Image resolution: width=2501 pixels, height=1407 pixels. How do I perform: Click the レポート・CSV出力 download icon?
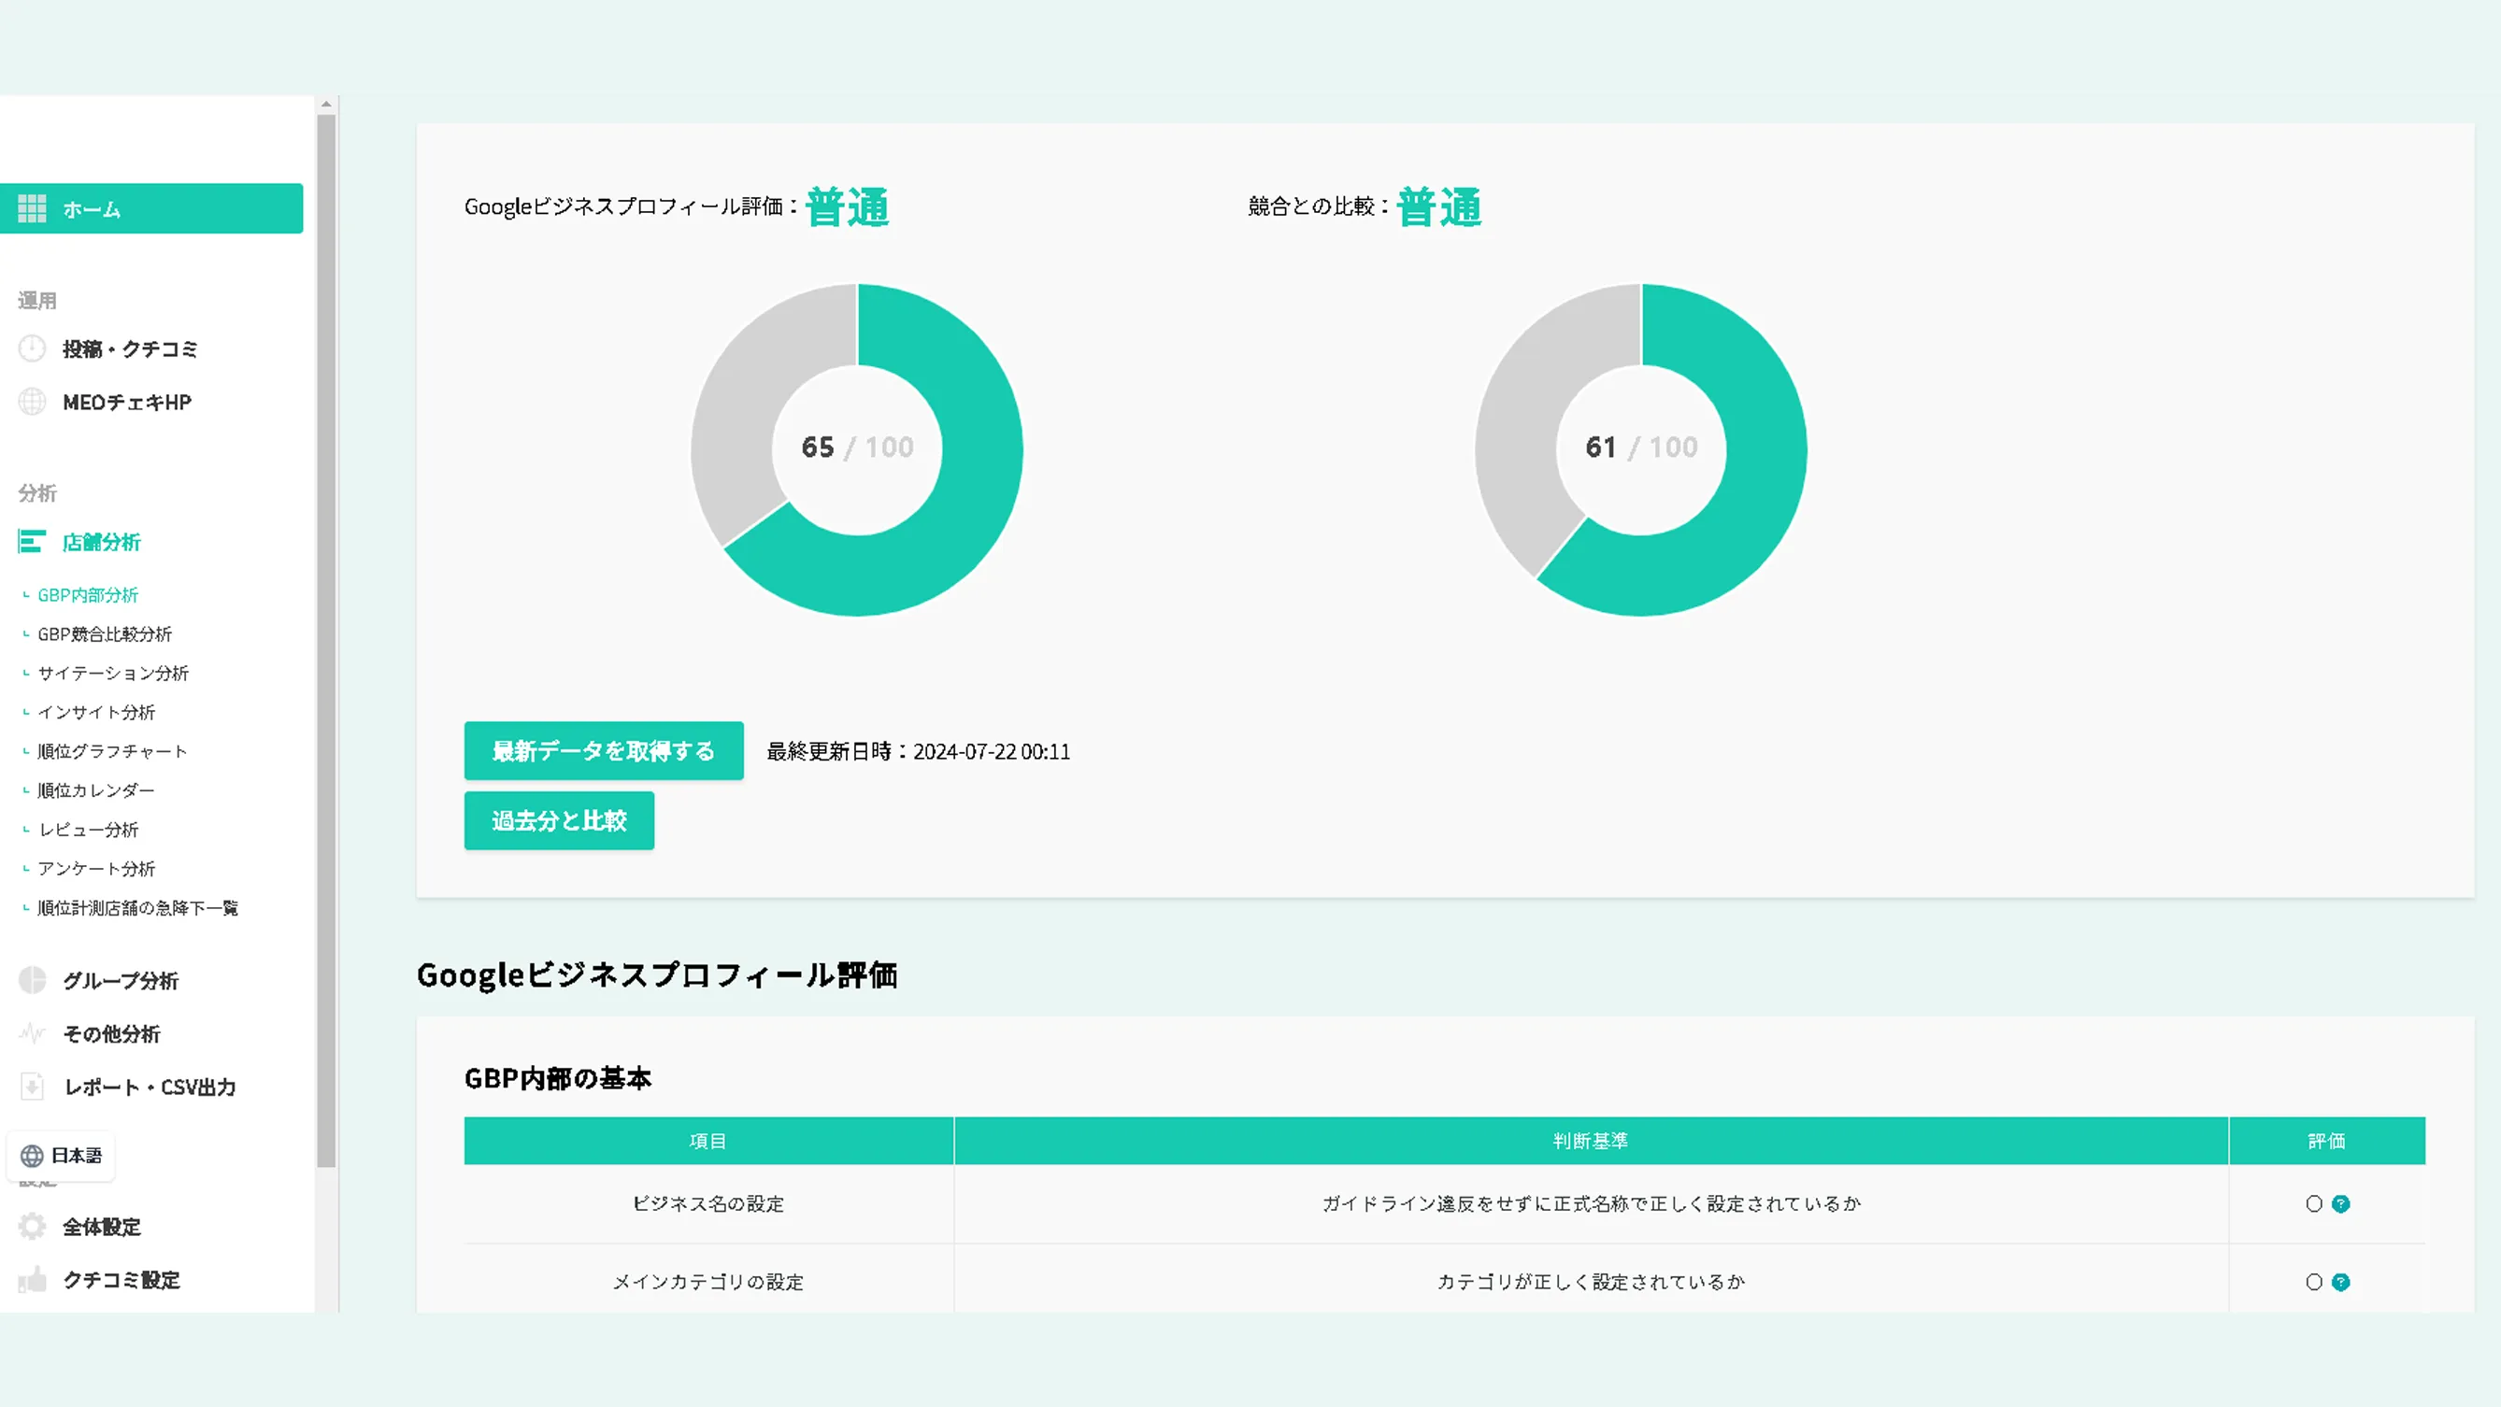(32, 1087)
